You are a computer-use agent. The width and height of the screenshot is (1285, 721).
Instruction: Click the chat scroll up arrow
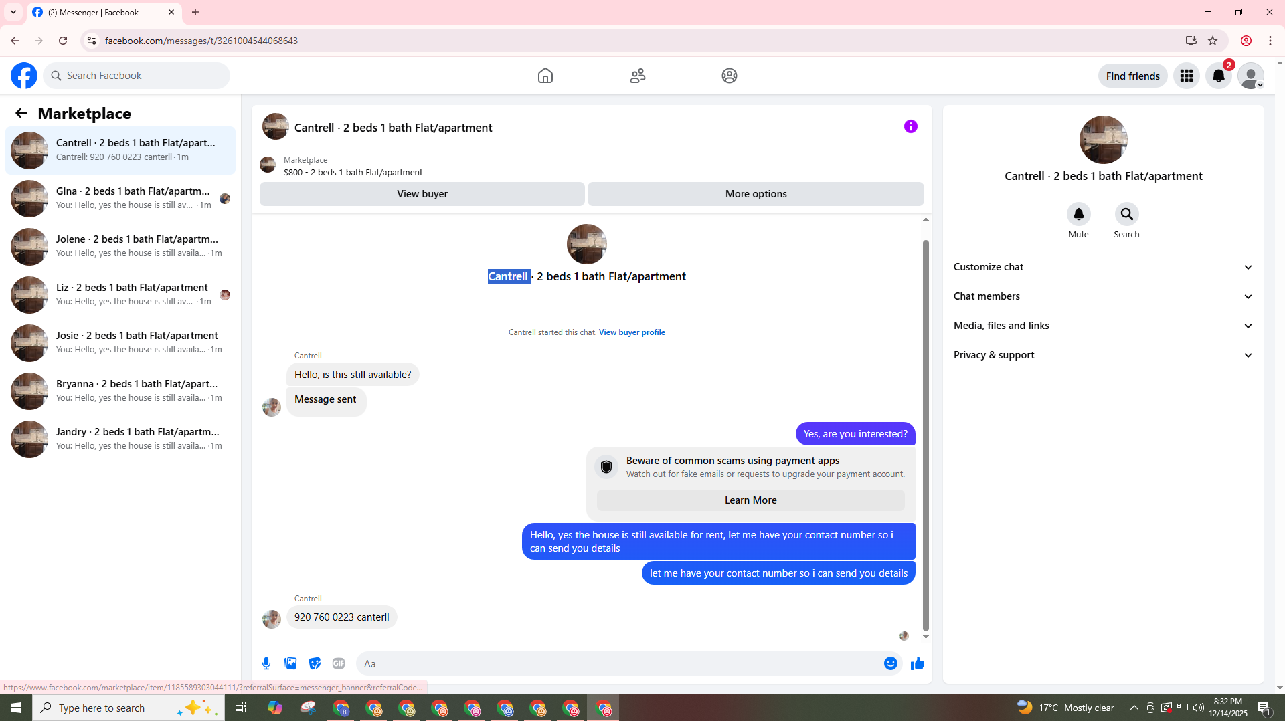pyautogui.click(x=926, y=219)
